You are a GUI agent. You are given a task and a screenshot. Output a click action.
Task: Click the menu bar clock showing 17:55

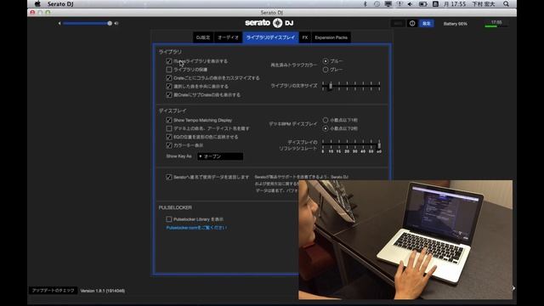[455, 3]
